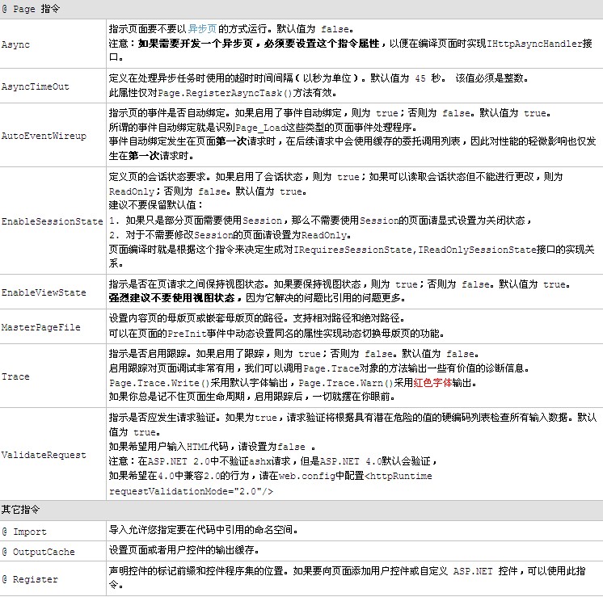The width and height of the screenshot is (603, 597).
Task: Click the EnableSessionState attribute name
Action: [x=52, y=221]
